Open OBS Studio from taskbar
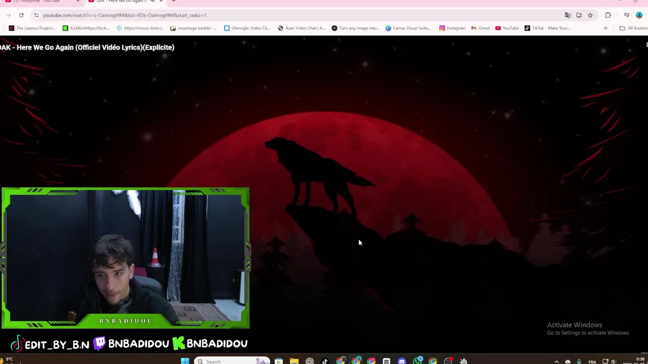 click(448, 361)
